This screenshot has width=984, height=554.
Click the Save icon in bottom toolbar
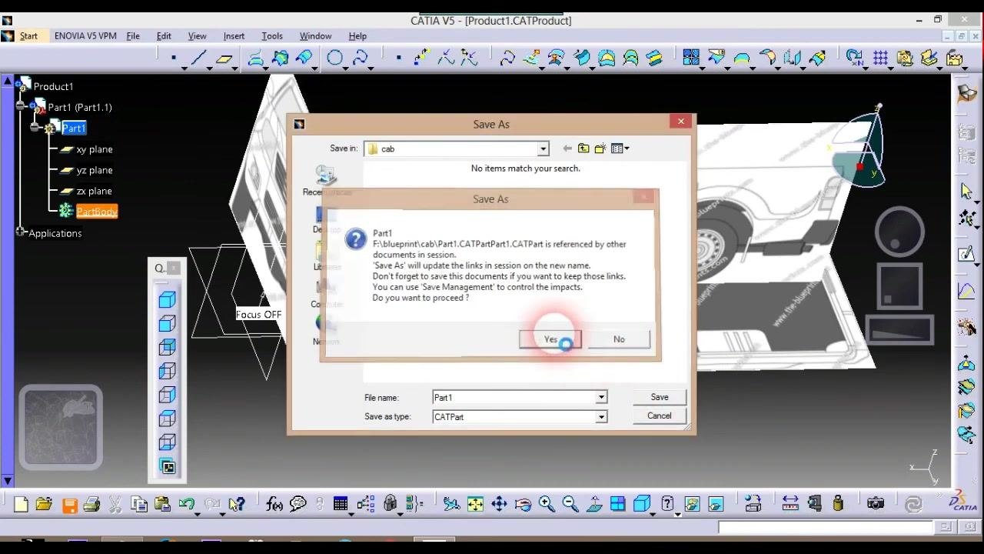pyautogui.click(x=69, y=505)
